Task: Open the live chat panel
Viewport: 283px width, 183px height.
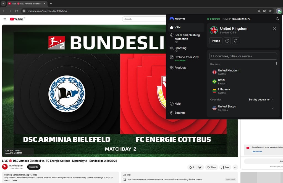Action: pos(230,179)
